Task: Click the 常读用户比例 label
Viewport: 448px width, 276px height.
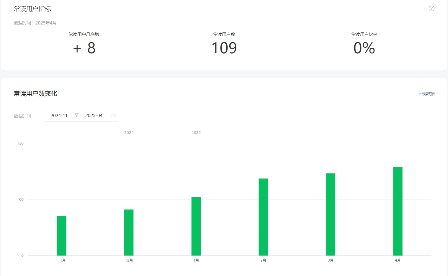Action: [x=364, y=34]
